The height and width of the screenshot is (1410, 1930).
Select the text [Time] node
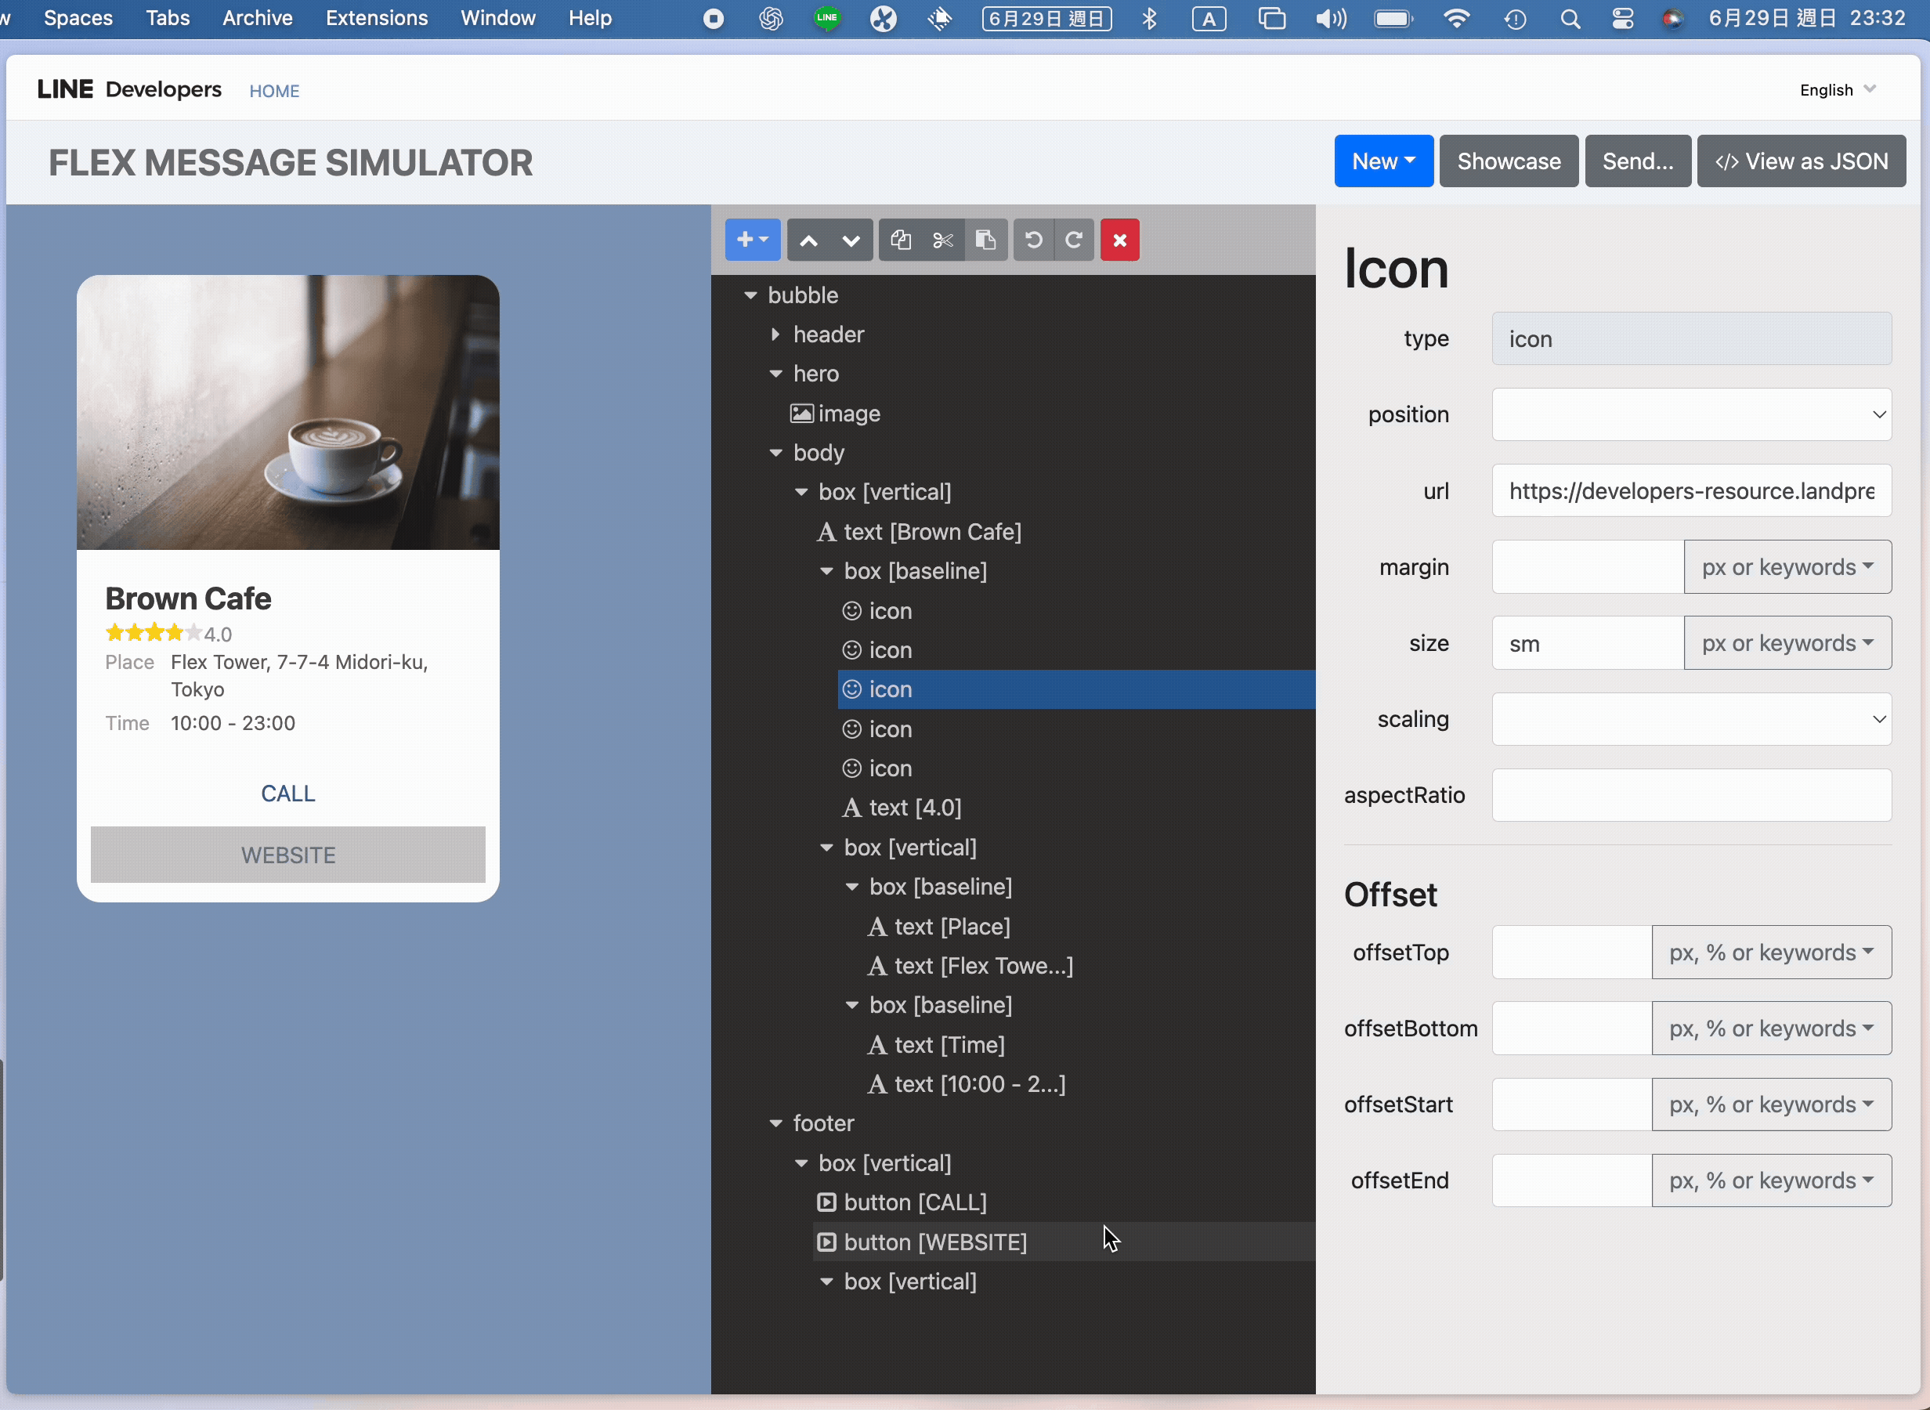point(936,1045)
